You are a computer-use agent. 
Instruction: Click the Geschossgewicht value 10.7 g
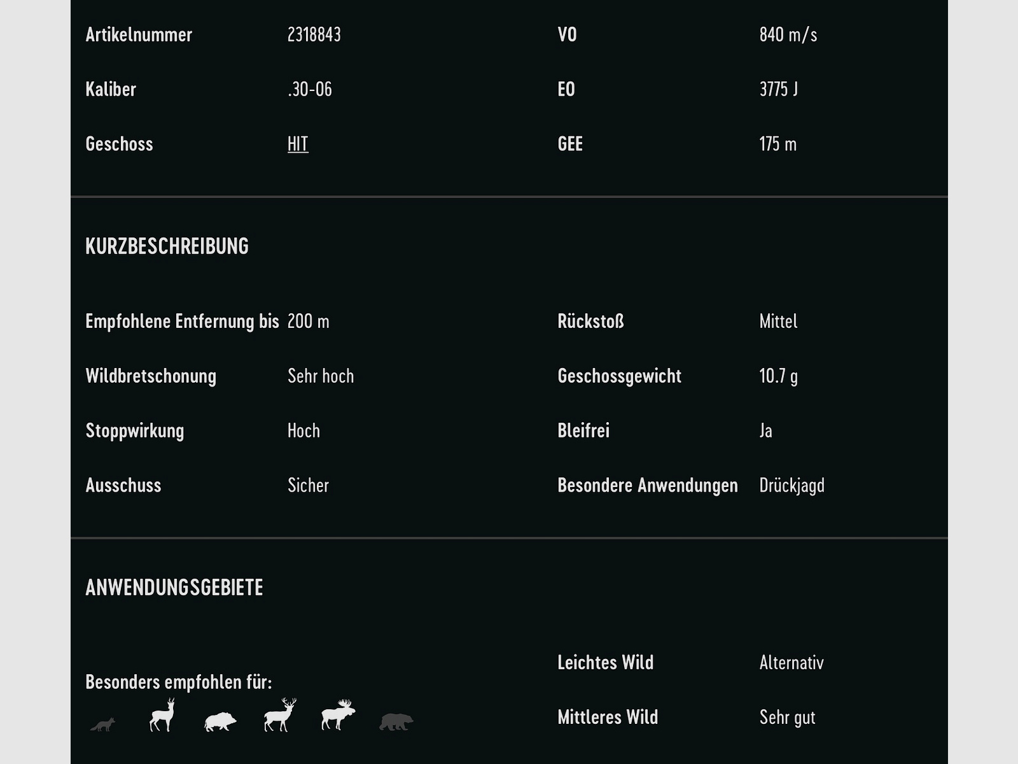pyautogui.click(x=779, y=376)
